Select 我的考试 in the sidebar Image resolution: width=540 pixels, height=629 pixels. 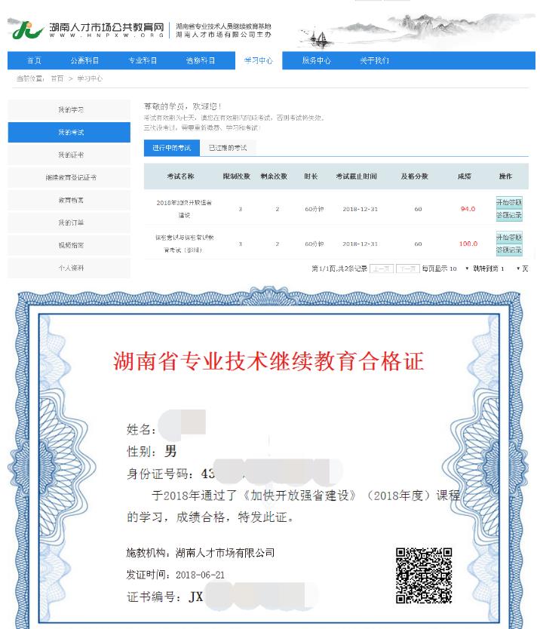69,133
